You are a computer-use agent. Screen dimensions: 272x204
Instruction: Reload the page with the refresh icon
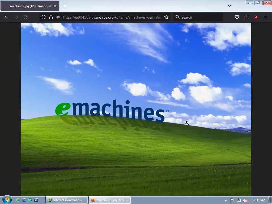(x=25, y=17)
